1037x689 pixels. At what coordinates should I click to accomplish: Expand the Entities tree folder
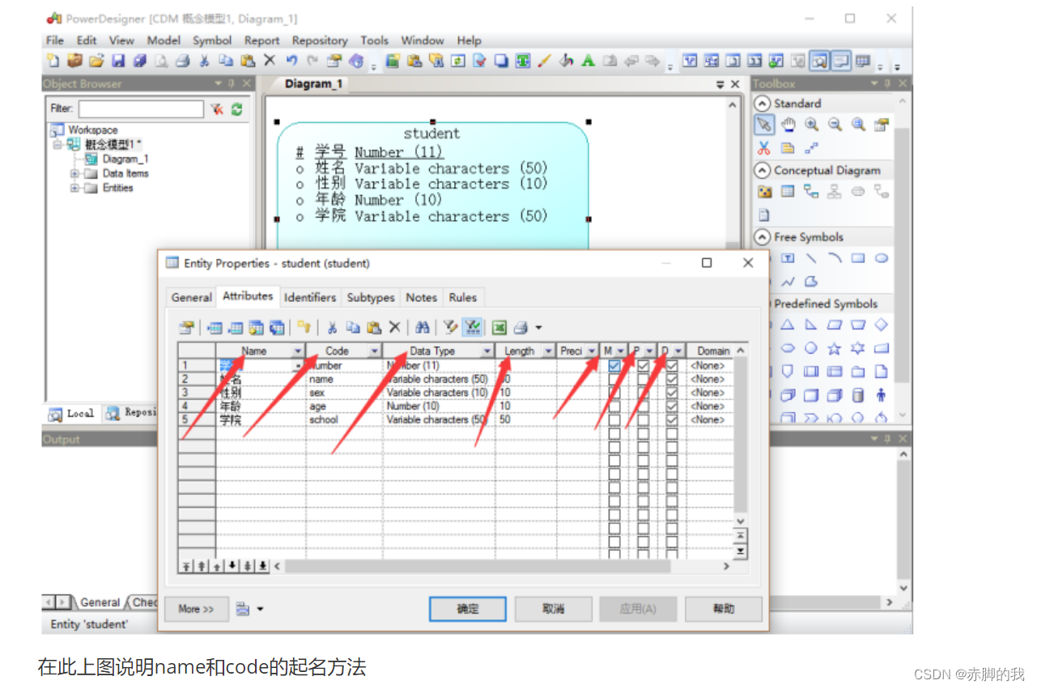tap(74, 189)
